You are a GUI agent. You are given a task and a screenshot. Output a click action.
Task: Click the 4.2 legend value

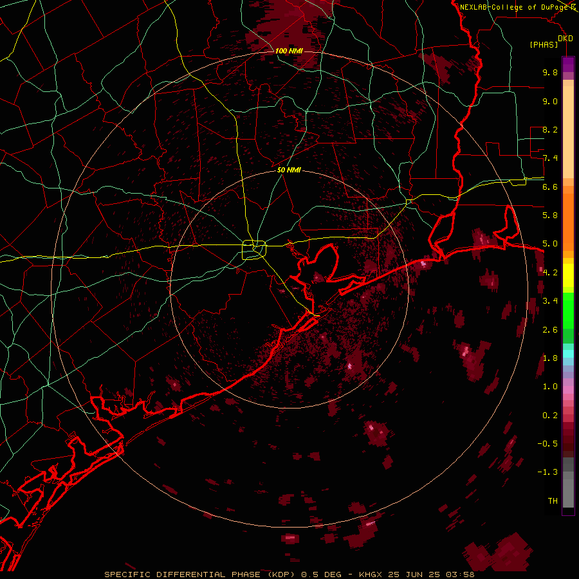pos(550,273)
